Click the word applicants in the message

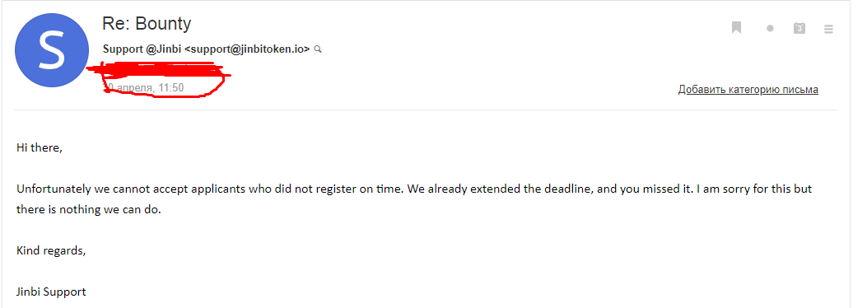(x=218, y=189)
